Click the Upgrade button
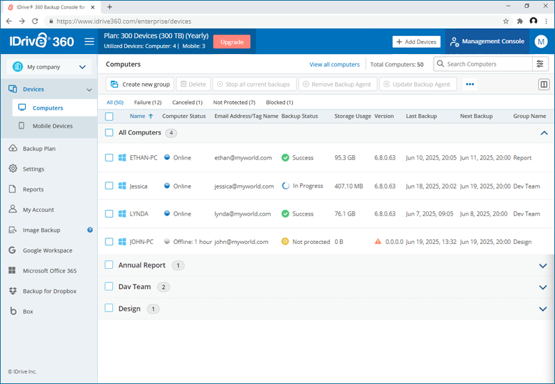555x384 pixels. 232,42
